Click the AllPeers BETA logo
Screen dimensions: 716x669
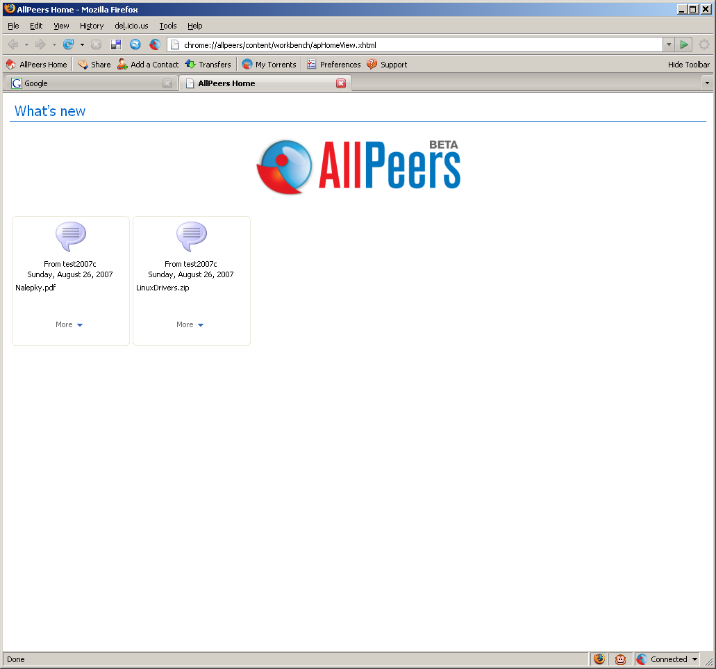(358, 167)
